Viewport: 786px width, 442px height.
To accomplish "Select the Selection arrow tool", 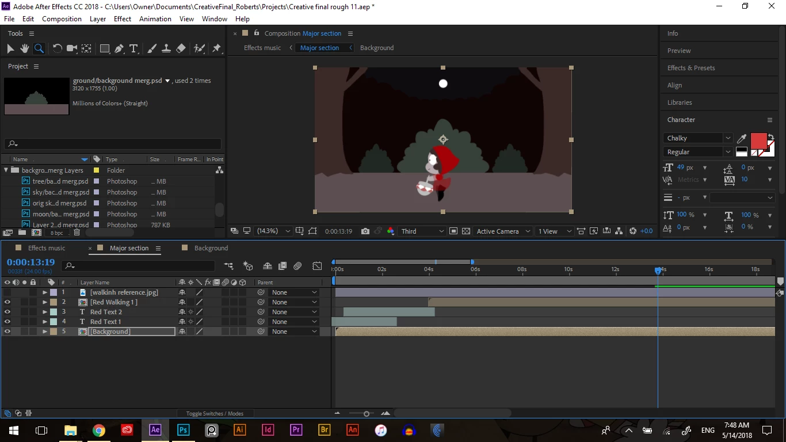I will click(x=10, y=49).
